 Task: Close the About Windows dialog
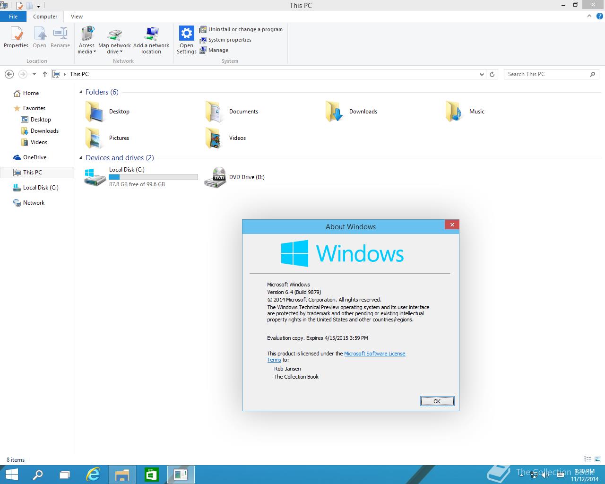click(452, 225)
